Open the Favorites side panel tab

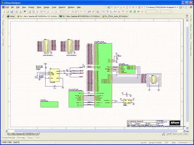click(191, 19)
